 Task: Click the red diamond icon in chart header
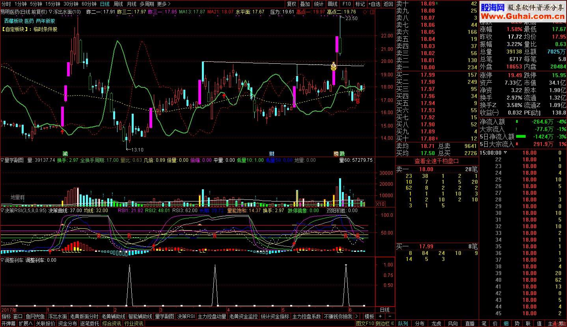365,12
